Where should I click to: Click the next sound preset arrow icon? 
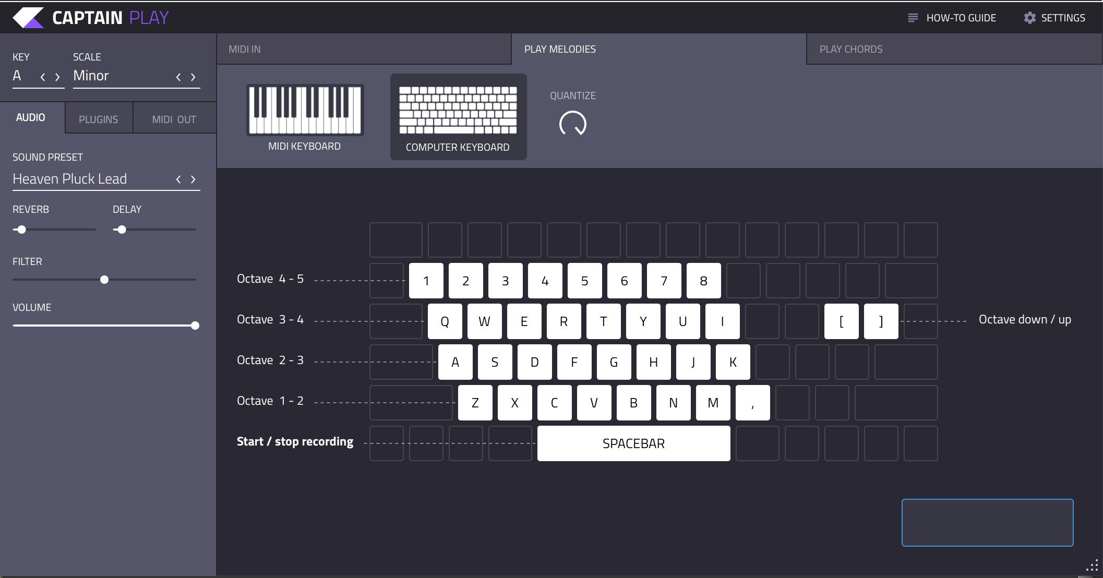pos(193,179)
